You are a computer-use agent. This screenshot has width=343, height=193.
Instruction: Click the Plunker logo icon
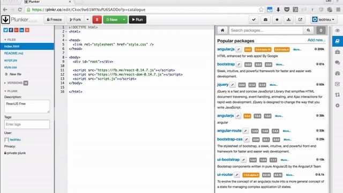click(5, 19)
